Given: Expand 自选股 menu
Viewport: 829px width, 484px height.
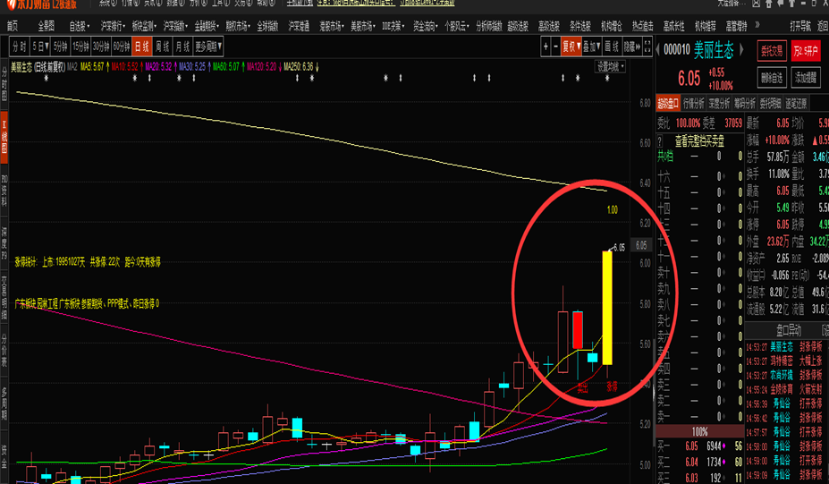Looking at the screenshot, I should click(80, 26).
